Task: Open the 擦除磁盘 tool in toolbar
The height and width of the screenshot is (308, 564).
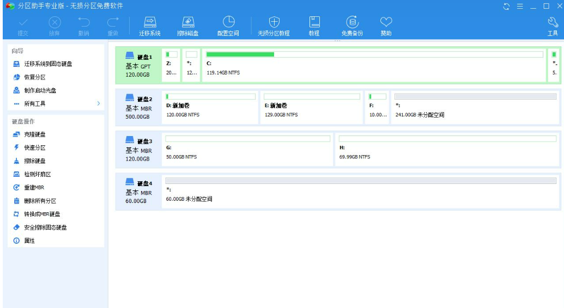Action: [x=187, y=22]
